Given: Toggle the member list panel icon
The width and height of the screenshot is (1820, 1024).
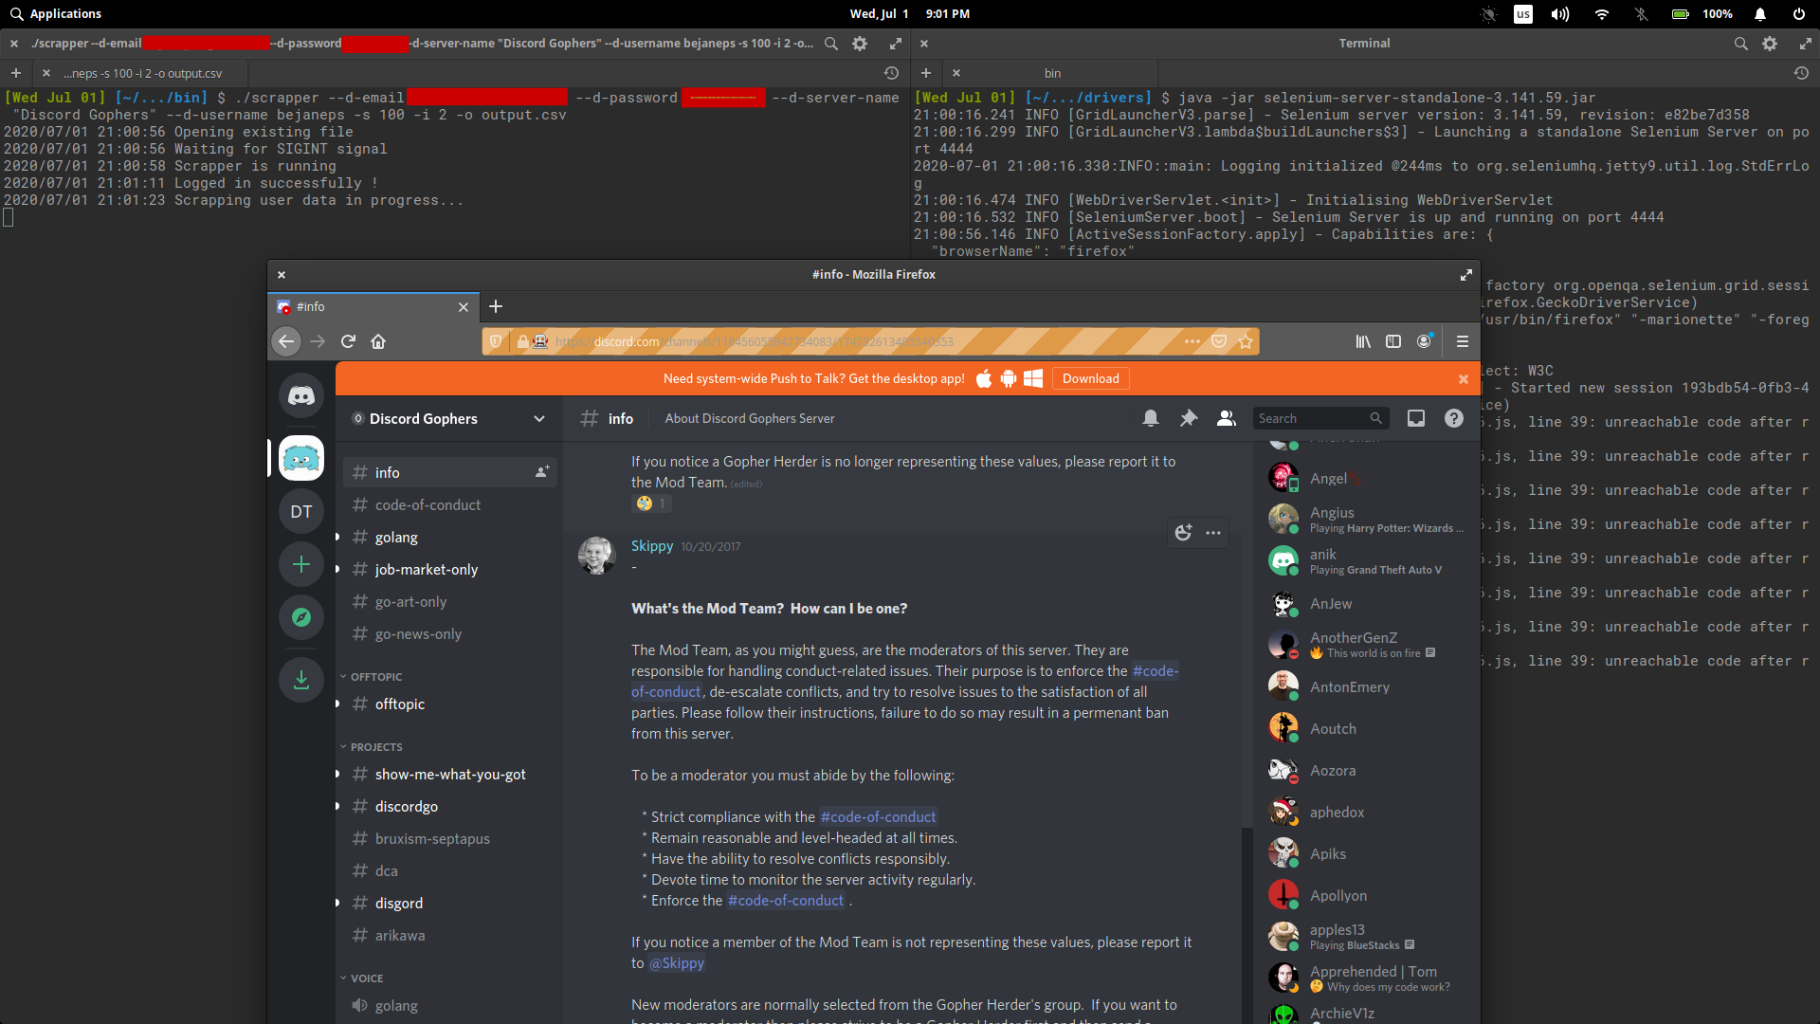Looking at the screenshot, I should coord(1225,417).
